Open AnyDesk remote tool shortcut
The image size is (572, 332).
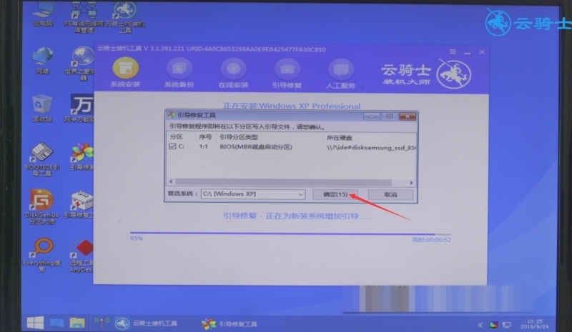[x=82, y=256]
